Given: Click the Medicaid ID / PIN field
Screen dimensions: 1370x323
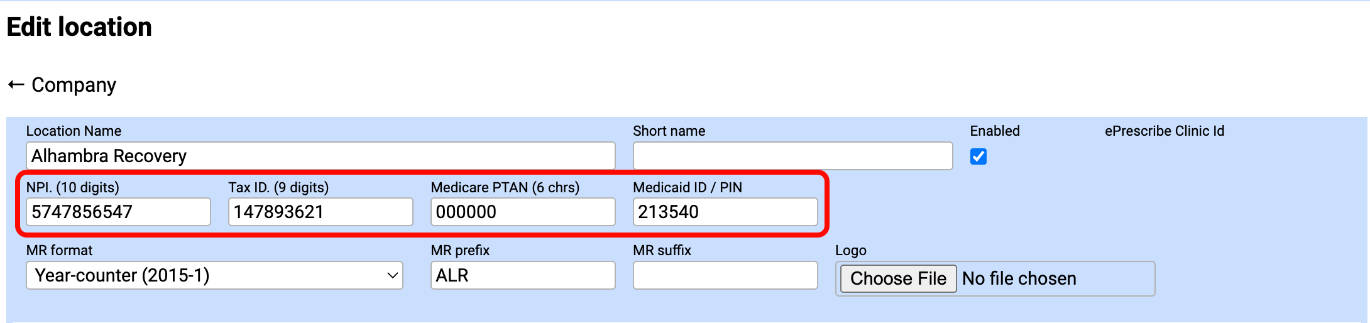Looking at the screenshot, I should click(725, 212).
